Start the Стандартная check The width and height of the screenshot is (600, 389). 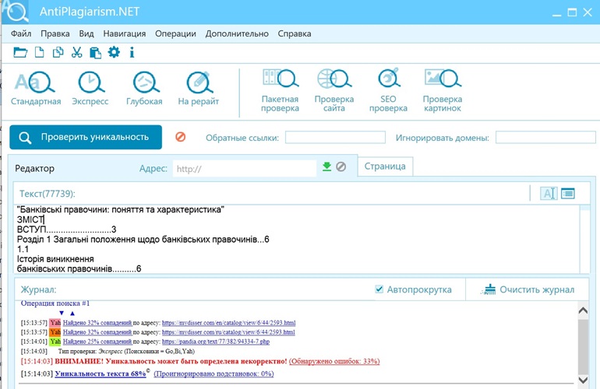coord(36,88)
